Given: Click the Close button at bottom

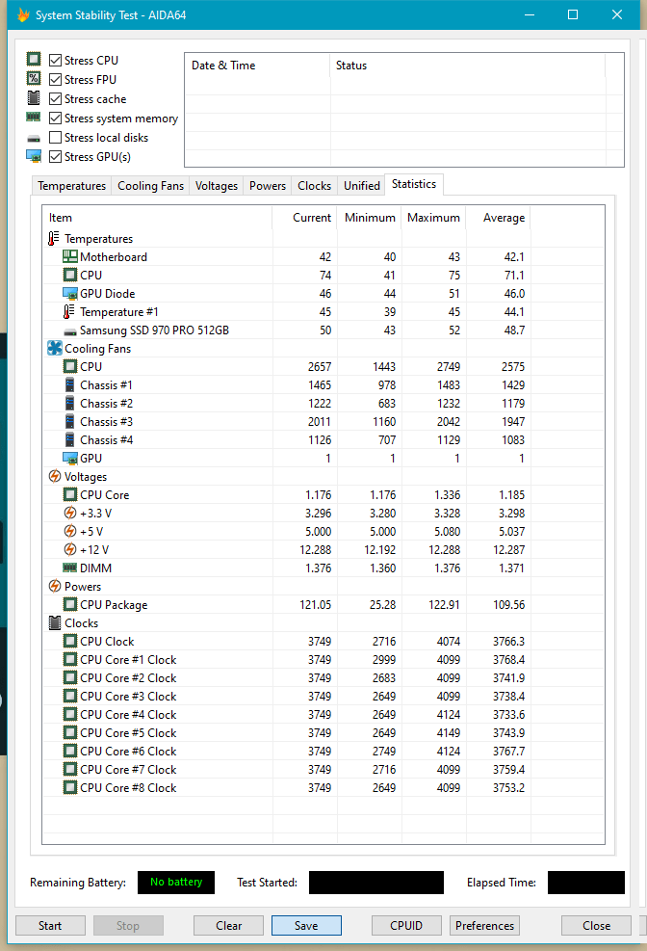Looking at the screenshot, I should (596, 926).
